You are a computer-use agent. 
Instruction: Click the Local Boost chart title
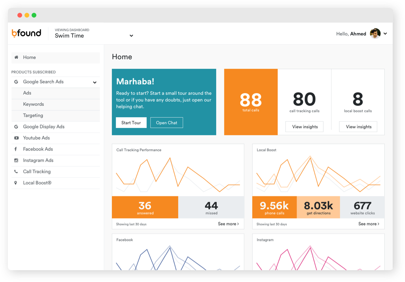(x=266, y=150)
